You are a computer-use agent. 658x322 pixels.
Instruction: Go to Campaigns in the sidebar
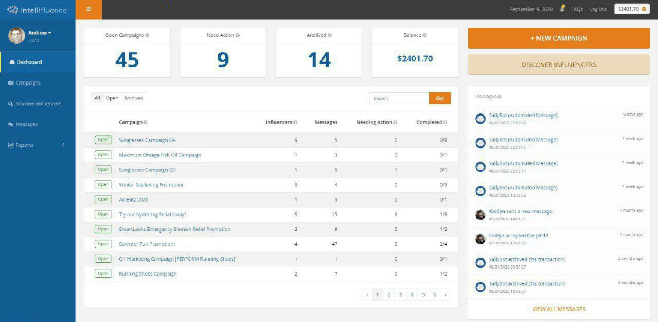point(28,83)
